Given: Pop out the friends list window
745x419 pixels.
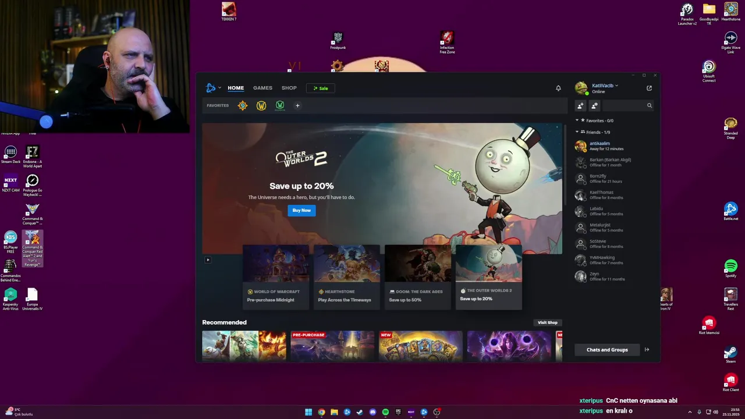Looking at the screenshot, I should tap(649, 88).
